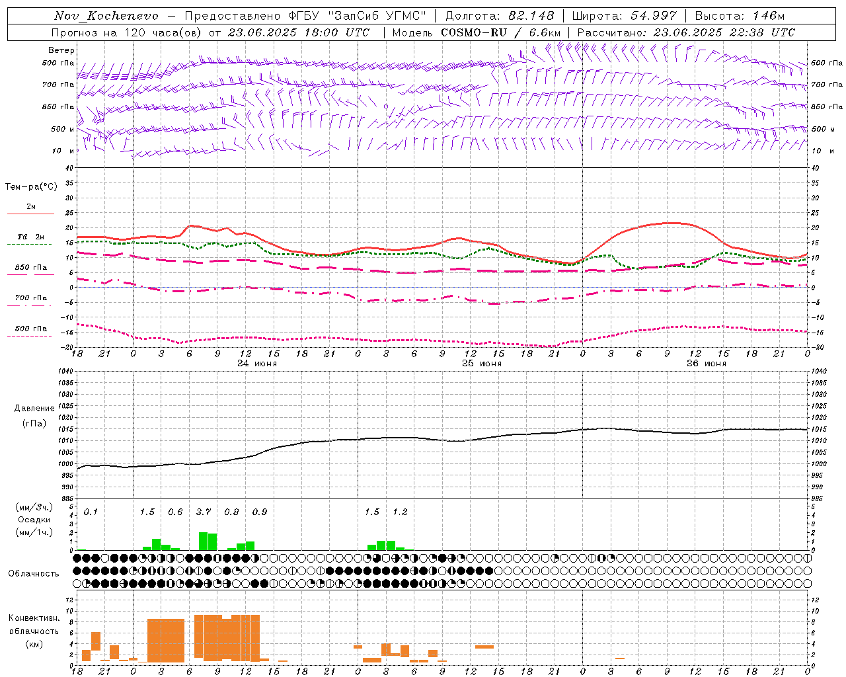Click the Облачность cloud cover label
The width and height of the screenshot is (846, 677).
pyautogui.click(x=34, y=573)
